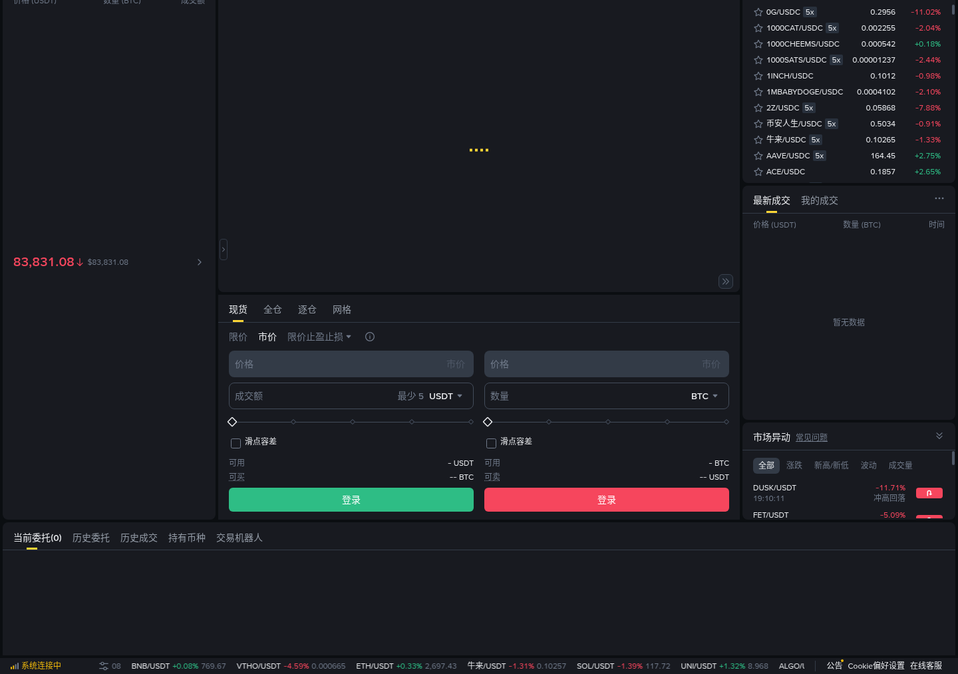
Task: Favorite the ACE/USDC pair star
Action: 758,172
